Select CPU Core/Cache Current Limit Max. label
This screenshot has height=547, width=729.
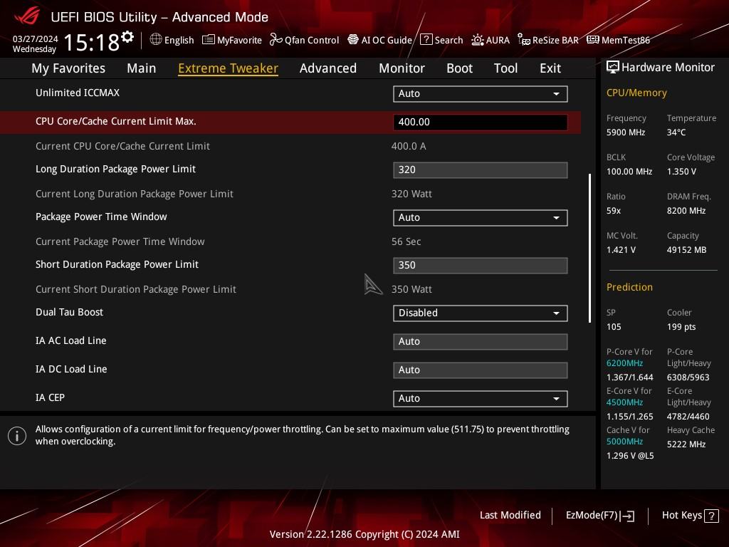(116, 121)
